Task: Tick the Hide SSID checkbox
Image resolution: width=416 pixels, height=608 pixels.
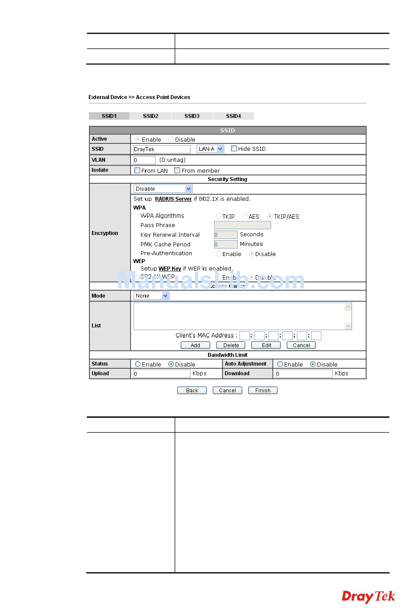Action: [234, 149]
